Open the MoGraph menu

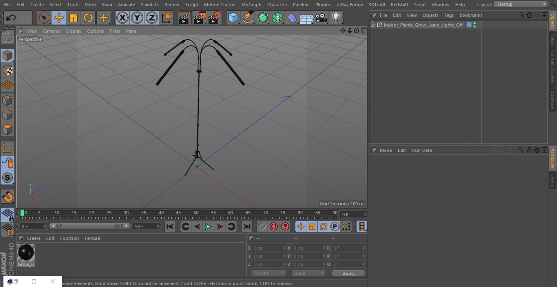point(251,5)
